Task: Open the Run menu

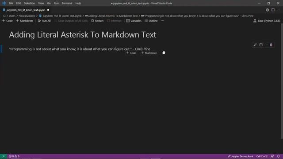Action: 56,3
